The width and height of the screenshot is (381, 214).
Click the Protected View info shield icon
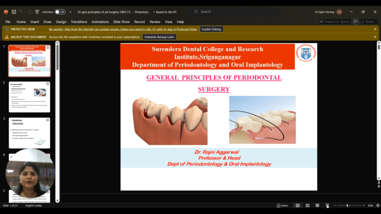7,29
